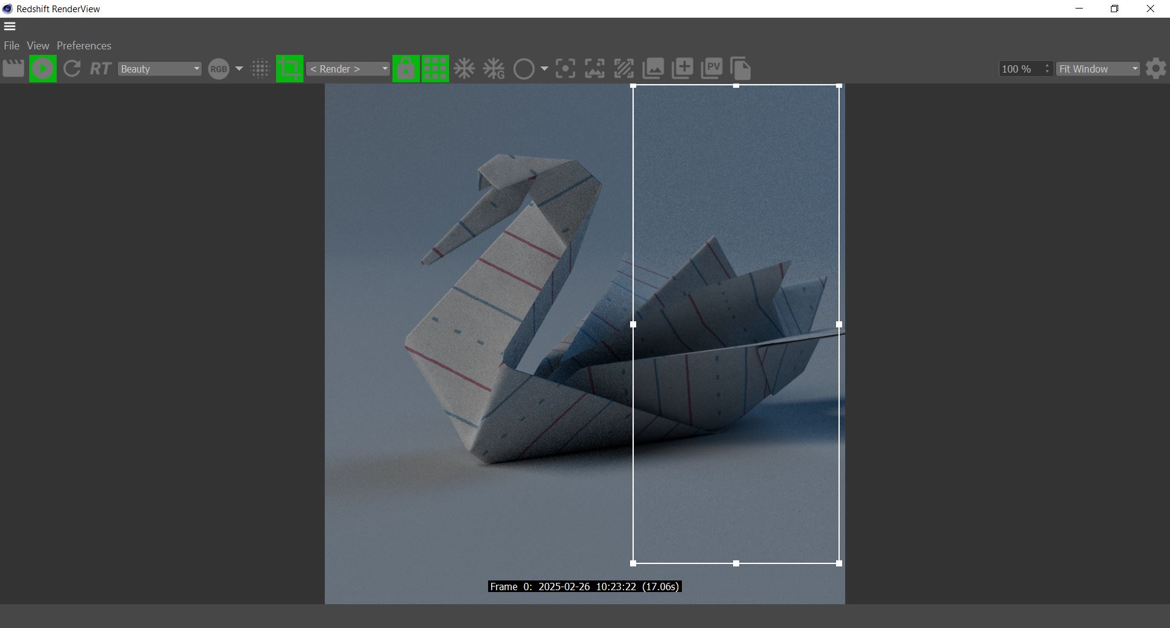Click the Redshift RenderView title text
Viewport: 1170px width, 628px height.
(x=58, y=9)
